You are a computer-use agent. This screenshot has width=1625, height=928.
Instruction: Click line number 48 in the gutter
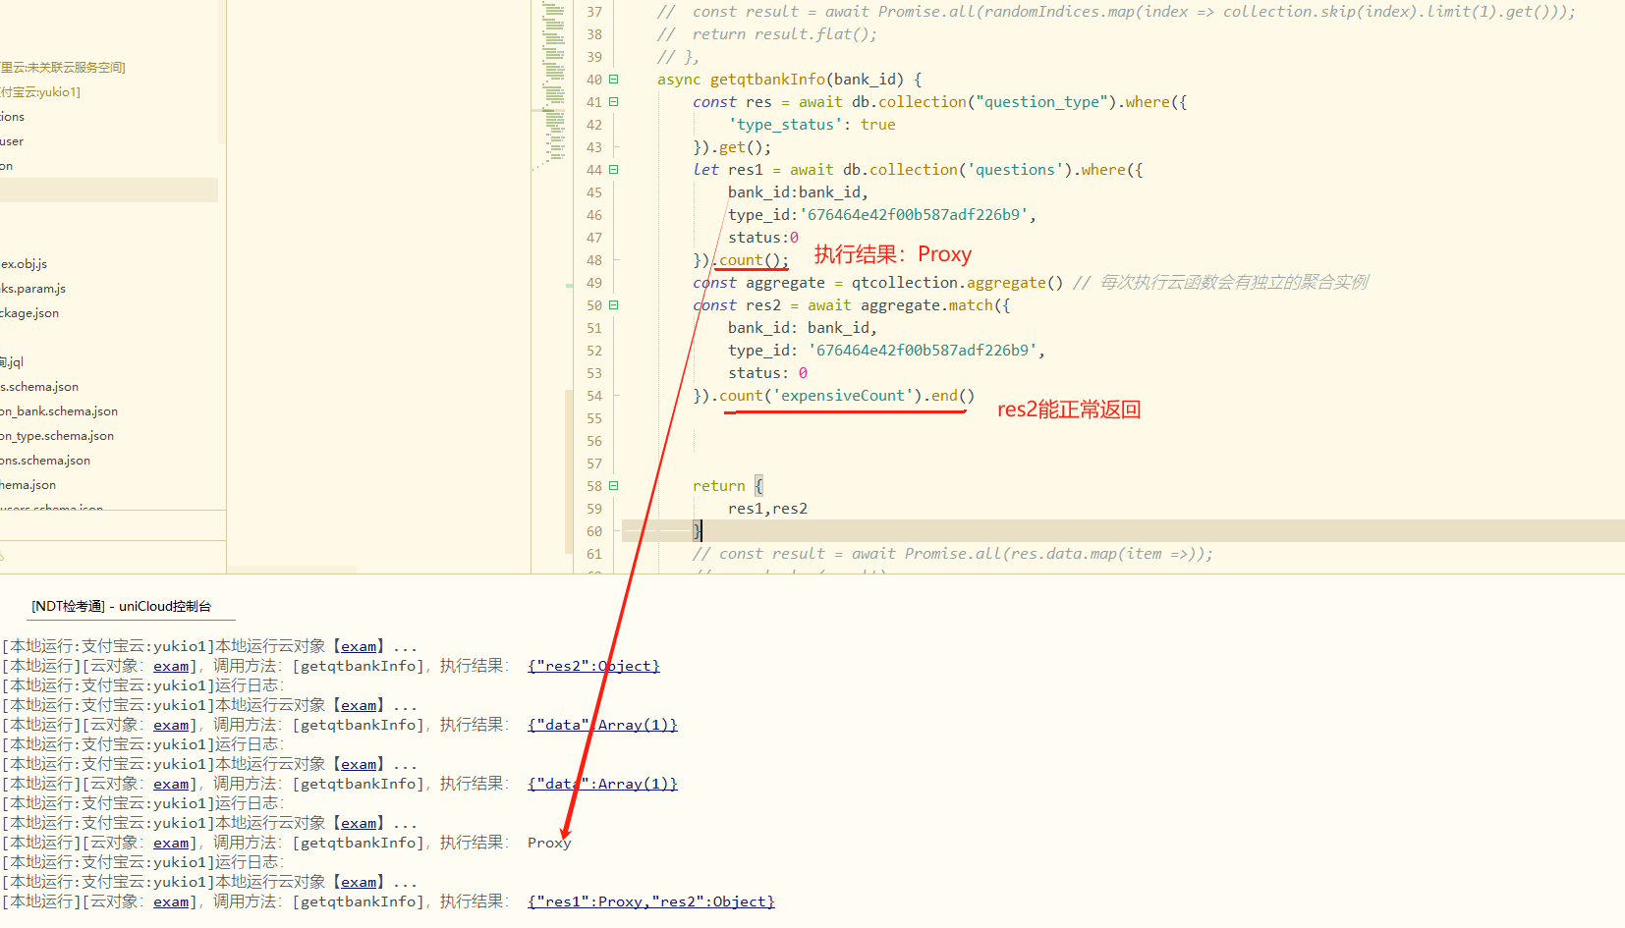point(594,260)
